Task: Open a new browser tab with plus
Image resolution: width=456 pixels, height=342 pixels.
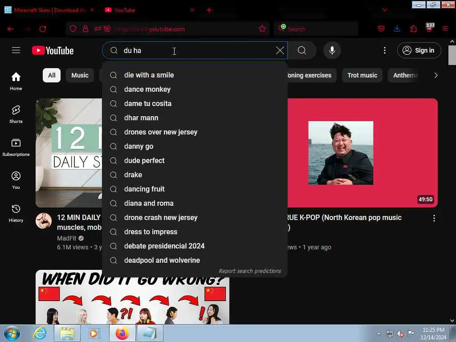Action: [x=209, y=10]
